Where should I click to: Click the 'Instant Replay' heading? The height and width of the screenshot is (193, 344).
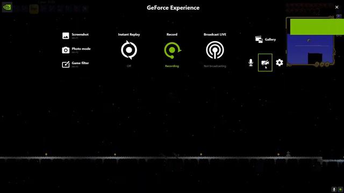pos(129,34)
